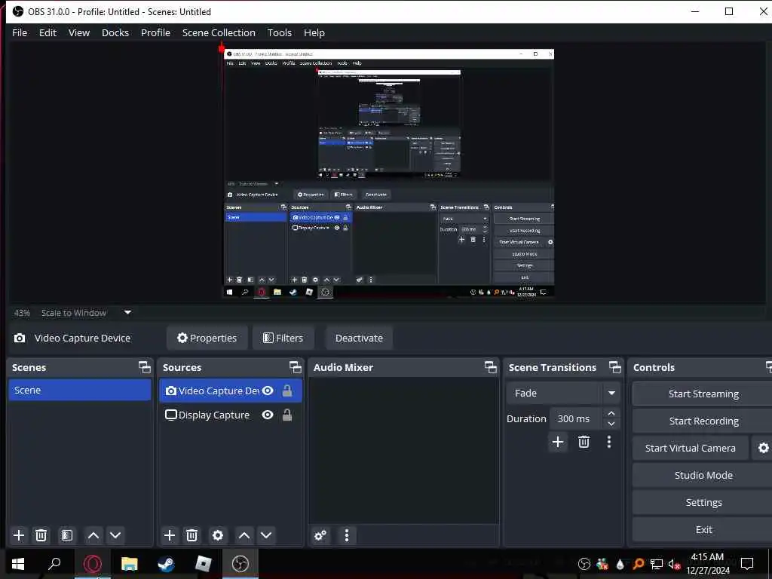Click the 300 ms duration field
Screen dimensions: 772x579
575,418
